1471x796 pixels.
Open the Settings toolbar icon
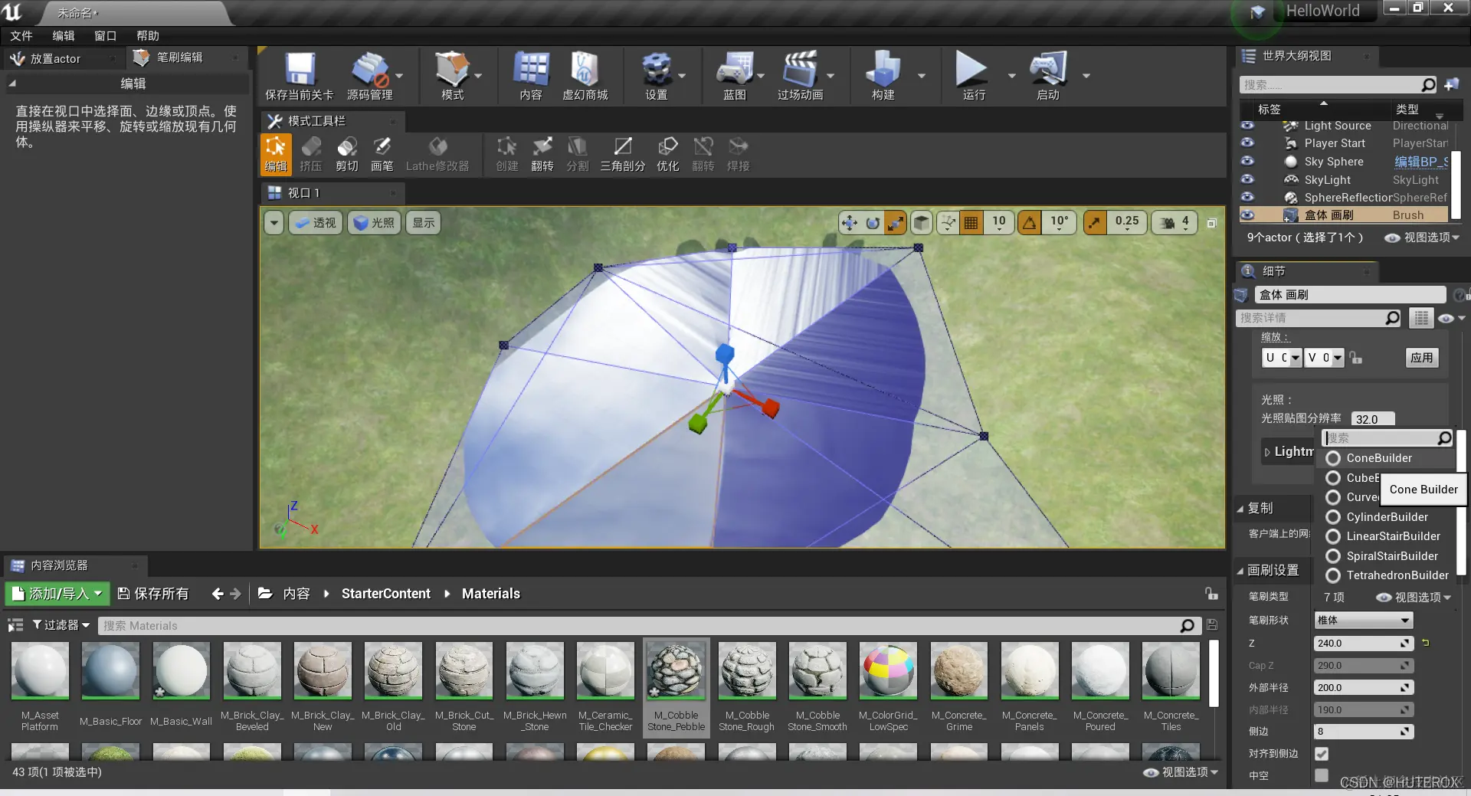click(657, 76)
